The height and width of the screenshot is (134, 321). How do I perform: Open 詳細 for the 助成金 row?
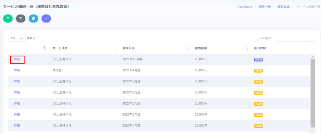(17, 70)
